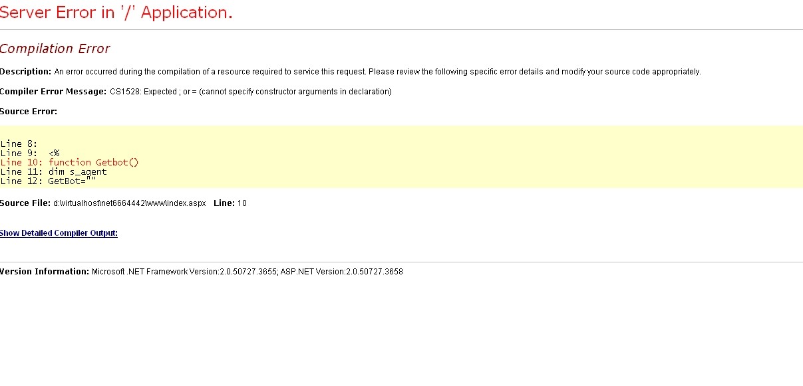Click the Source File label

point(25,203)
